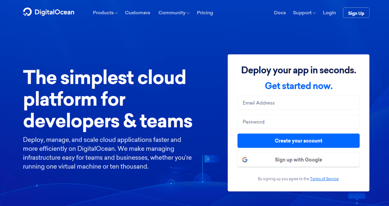Click the Google G icon
This screenshot has width=389, height=206.
pos(245,160)
